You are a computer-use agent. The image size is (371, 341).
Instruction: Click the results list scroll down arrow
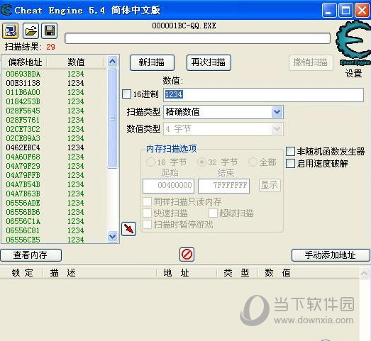[112, 237]
